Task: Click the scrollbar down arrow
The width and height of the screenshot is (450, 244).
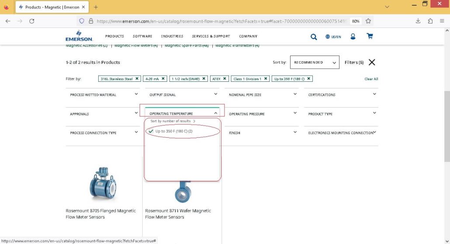Action: tap(447, 241)
